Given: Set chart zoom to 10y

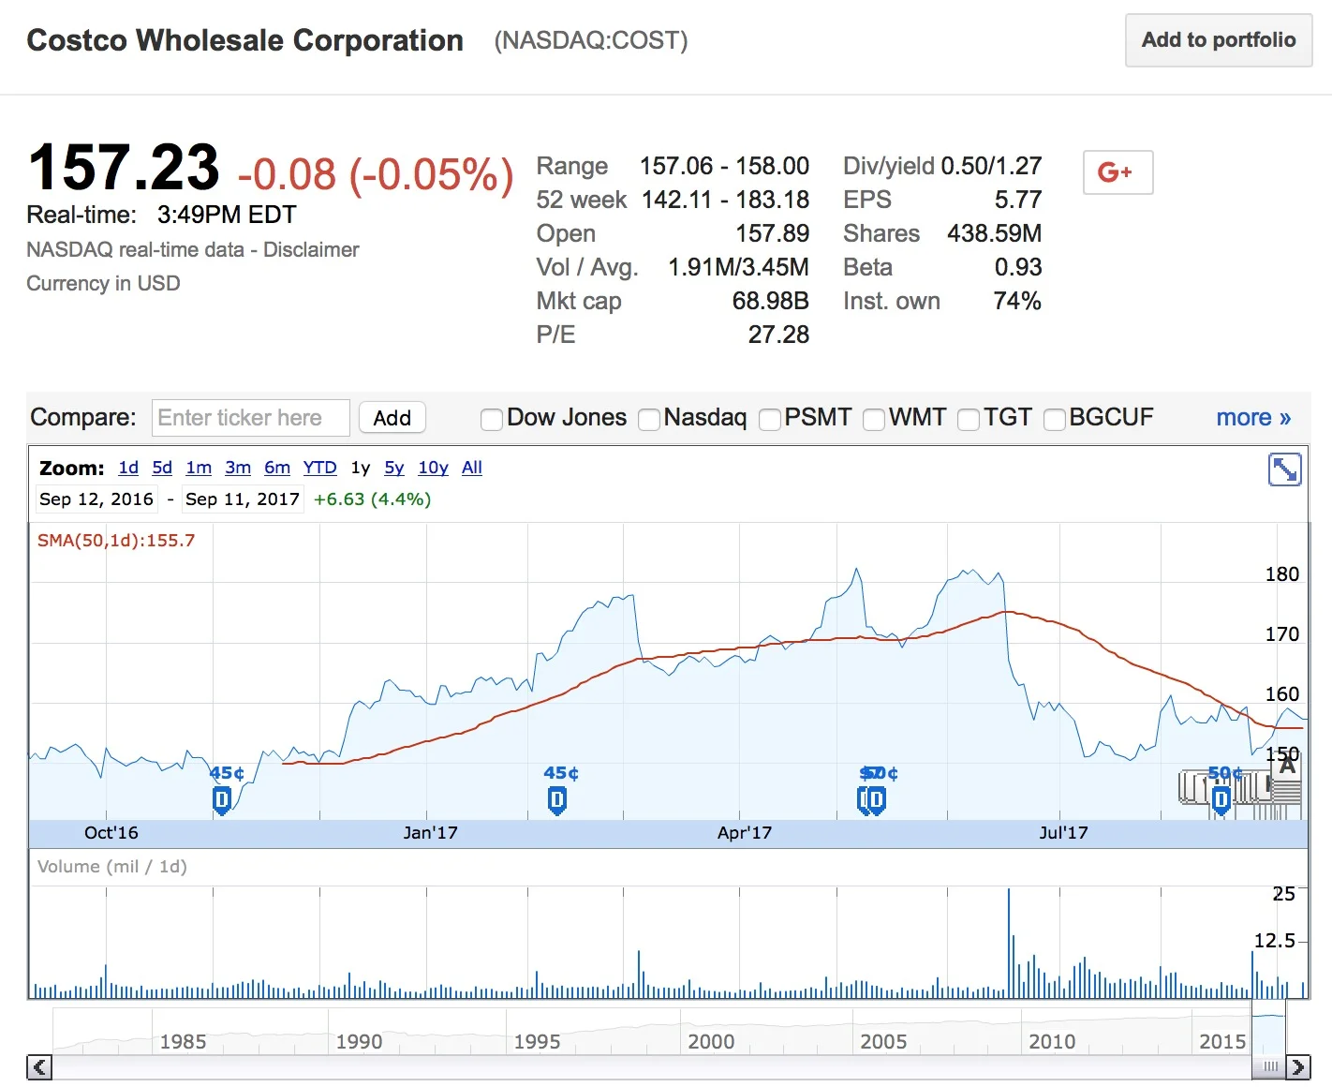Looking at the screenshot, I should (433, 468).
